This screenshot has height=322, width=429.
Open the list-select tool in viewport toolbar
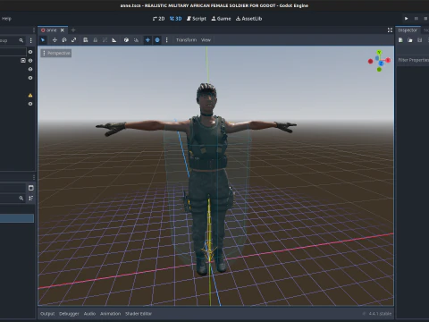[86, 40]
